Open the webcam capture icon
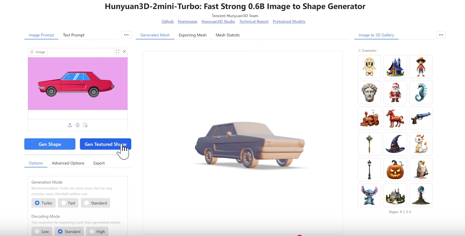Screen dimensions: 465x236 pyautogui.click(x=77, y=125)
